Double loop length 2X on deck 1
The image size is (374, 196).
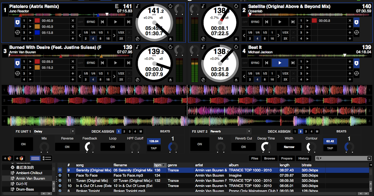[121, 39]
